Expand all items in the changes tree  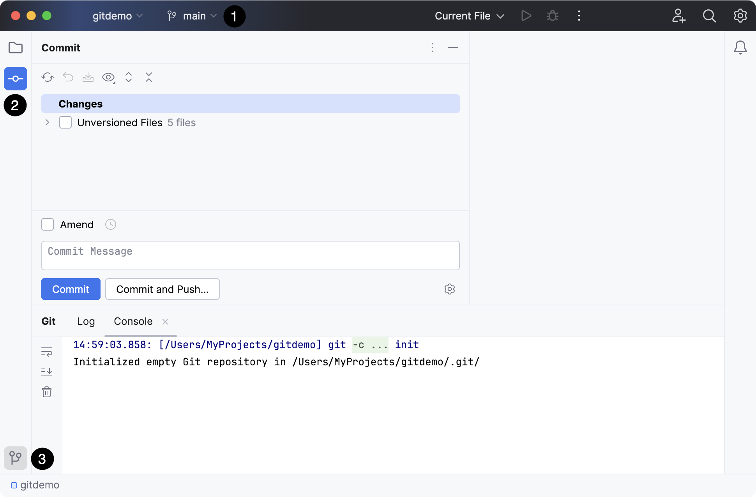pos(129,77)
